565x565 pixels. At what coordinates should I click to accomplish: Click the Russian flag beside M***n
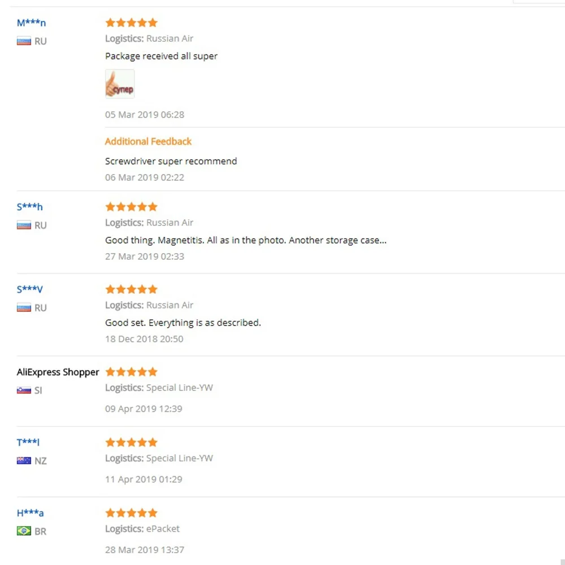(x=24, y=41)
